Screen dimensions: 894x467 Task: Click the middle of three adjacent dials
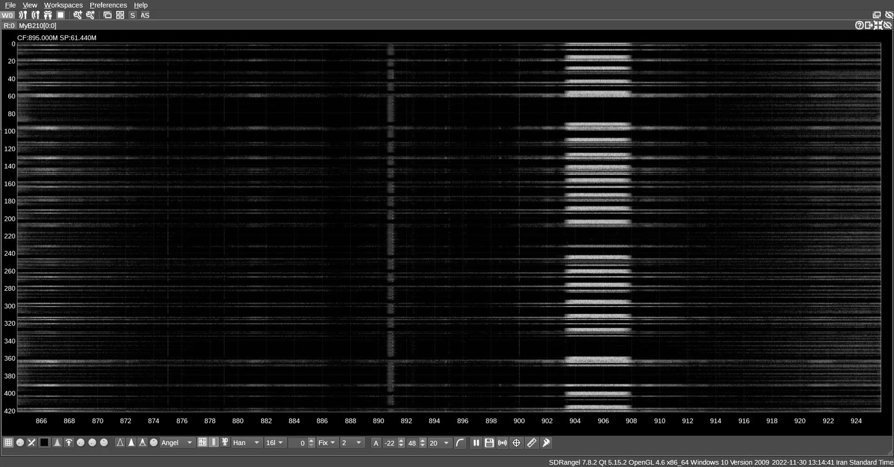tap(92, 442)
